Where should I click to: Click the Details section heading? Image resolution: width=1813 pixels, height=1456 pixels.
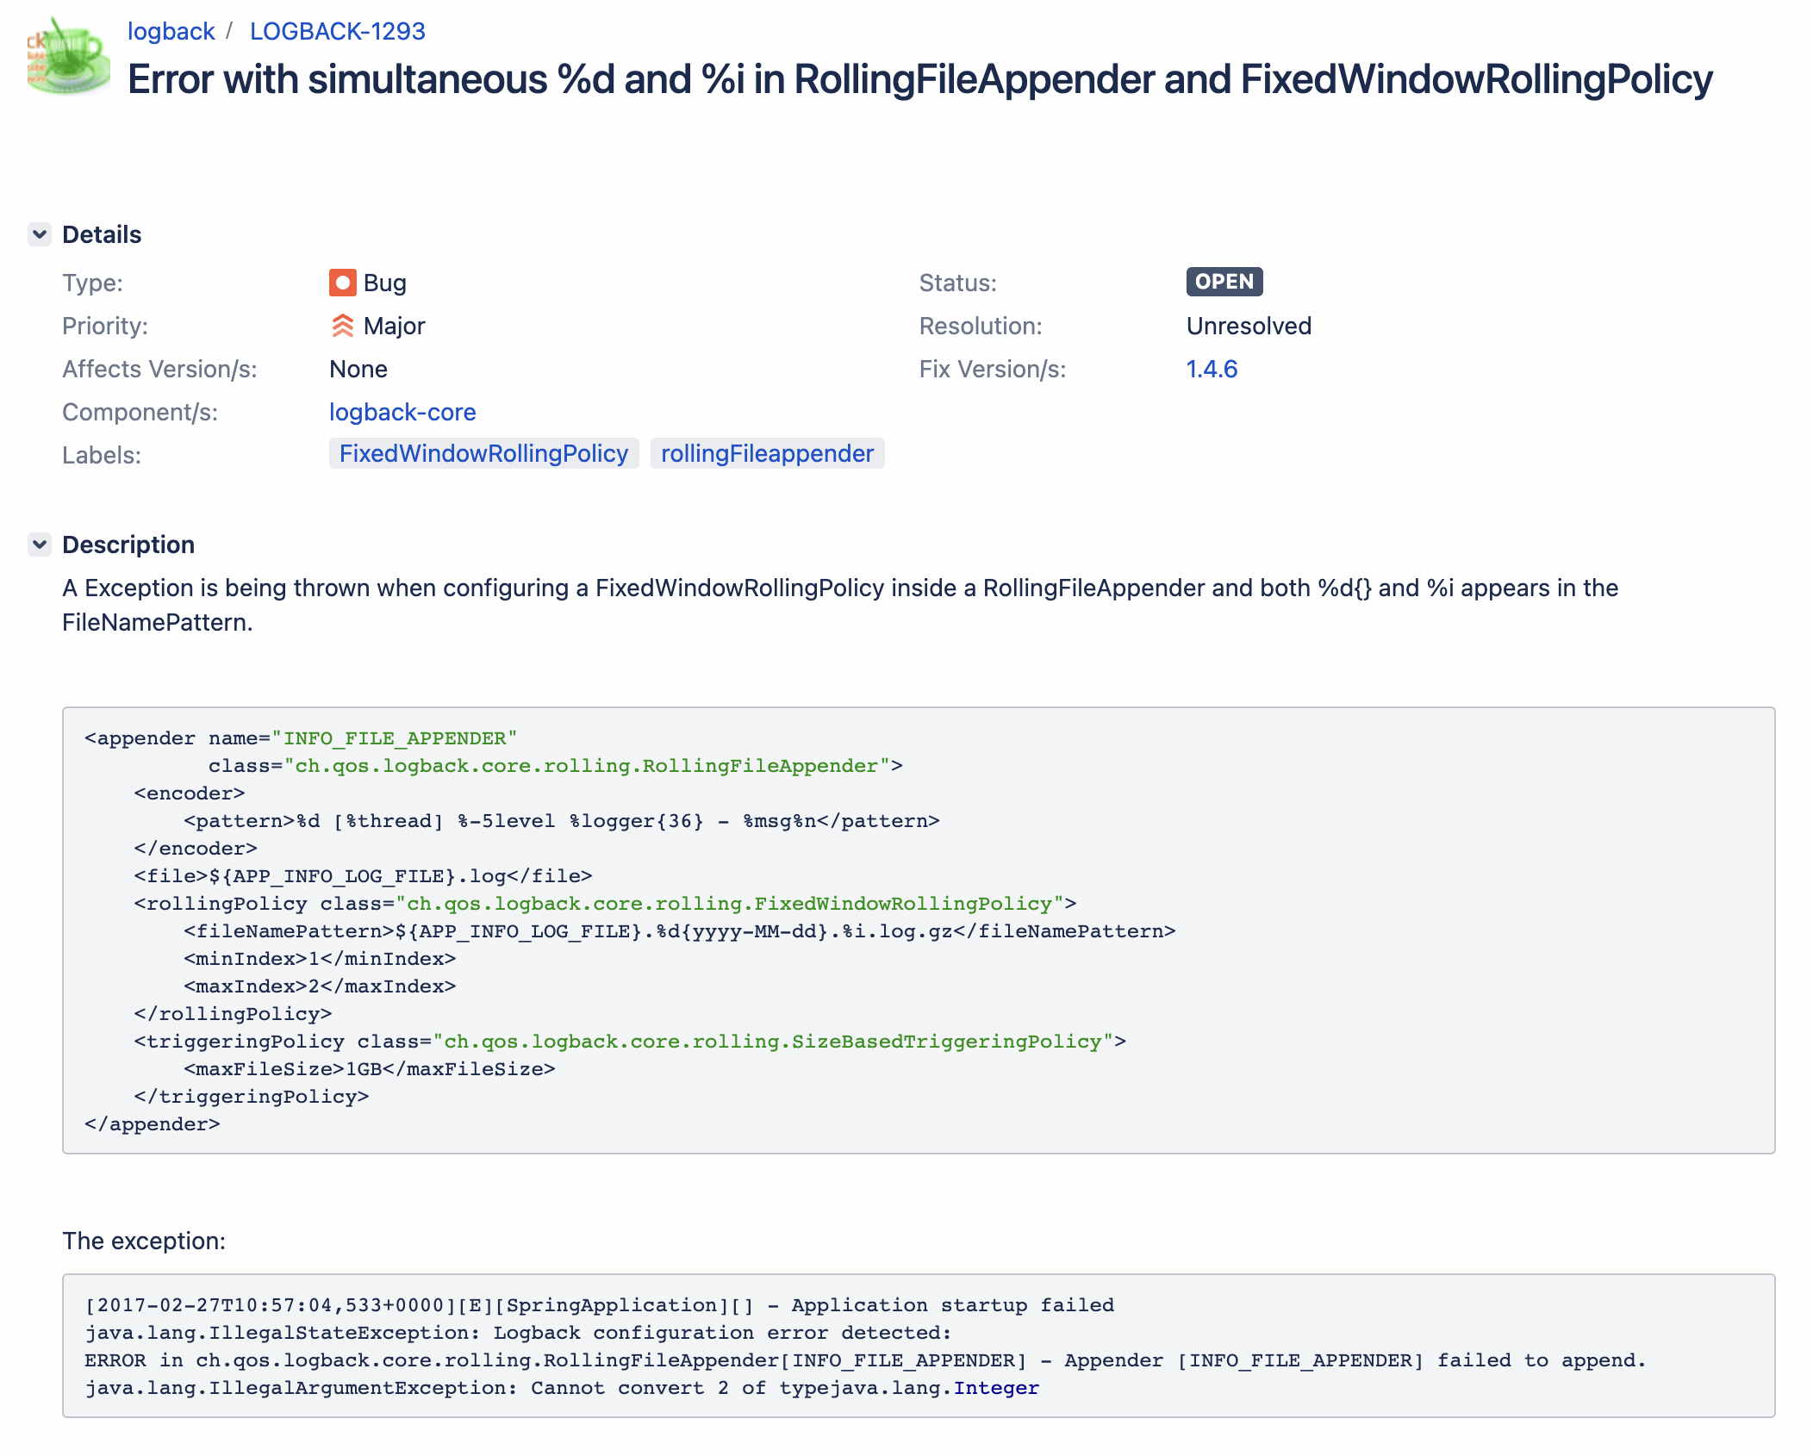(102, 234)
